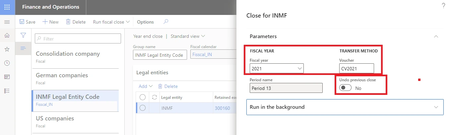Toggle select-all circle in grid header
The height and width of the screenshot is (135, 452).
coord(143,97)
